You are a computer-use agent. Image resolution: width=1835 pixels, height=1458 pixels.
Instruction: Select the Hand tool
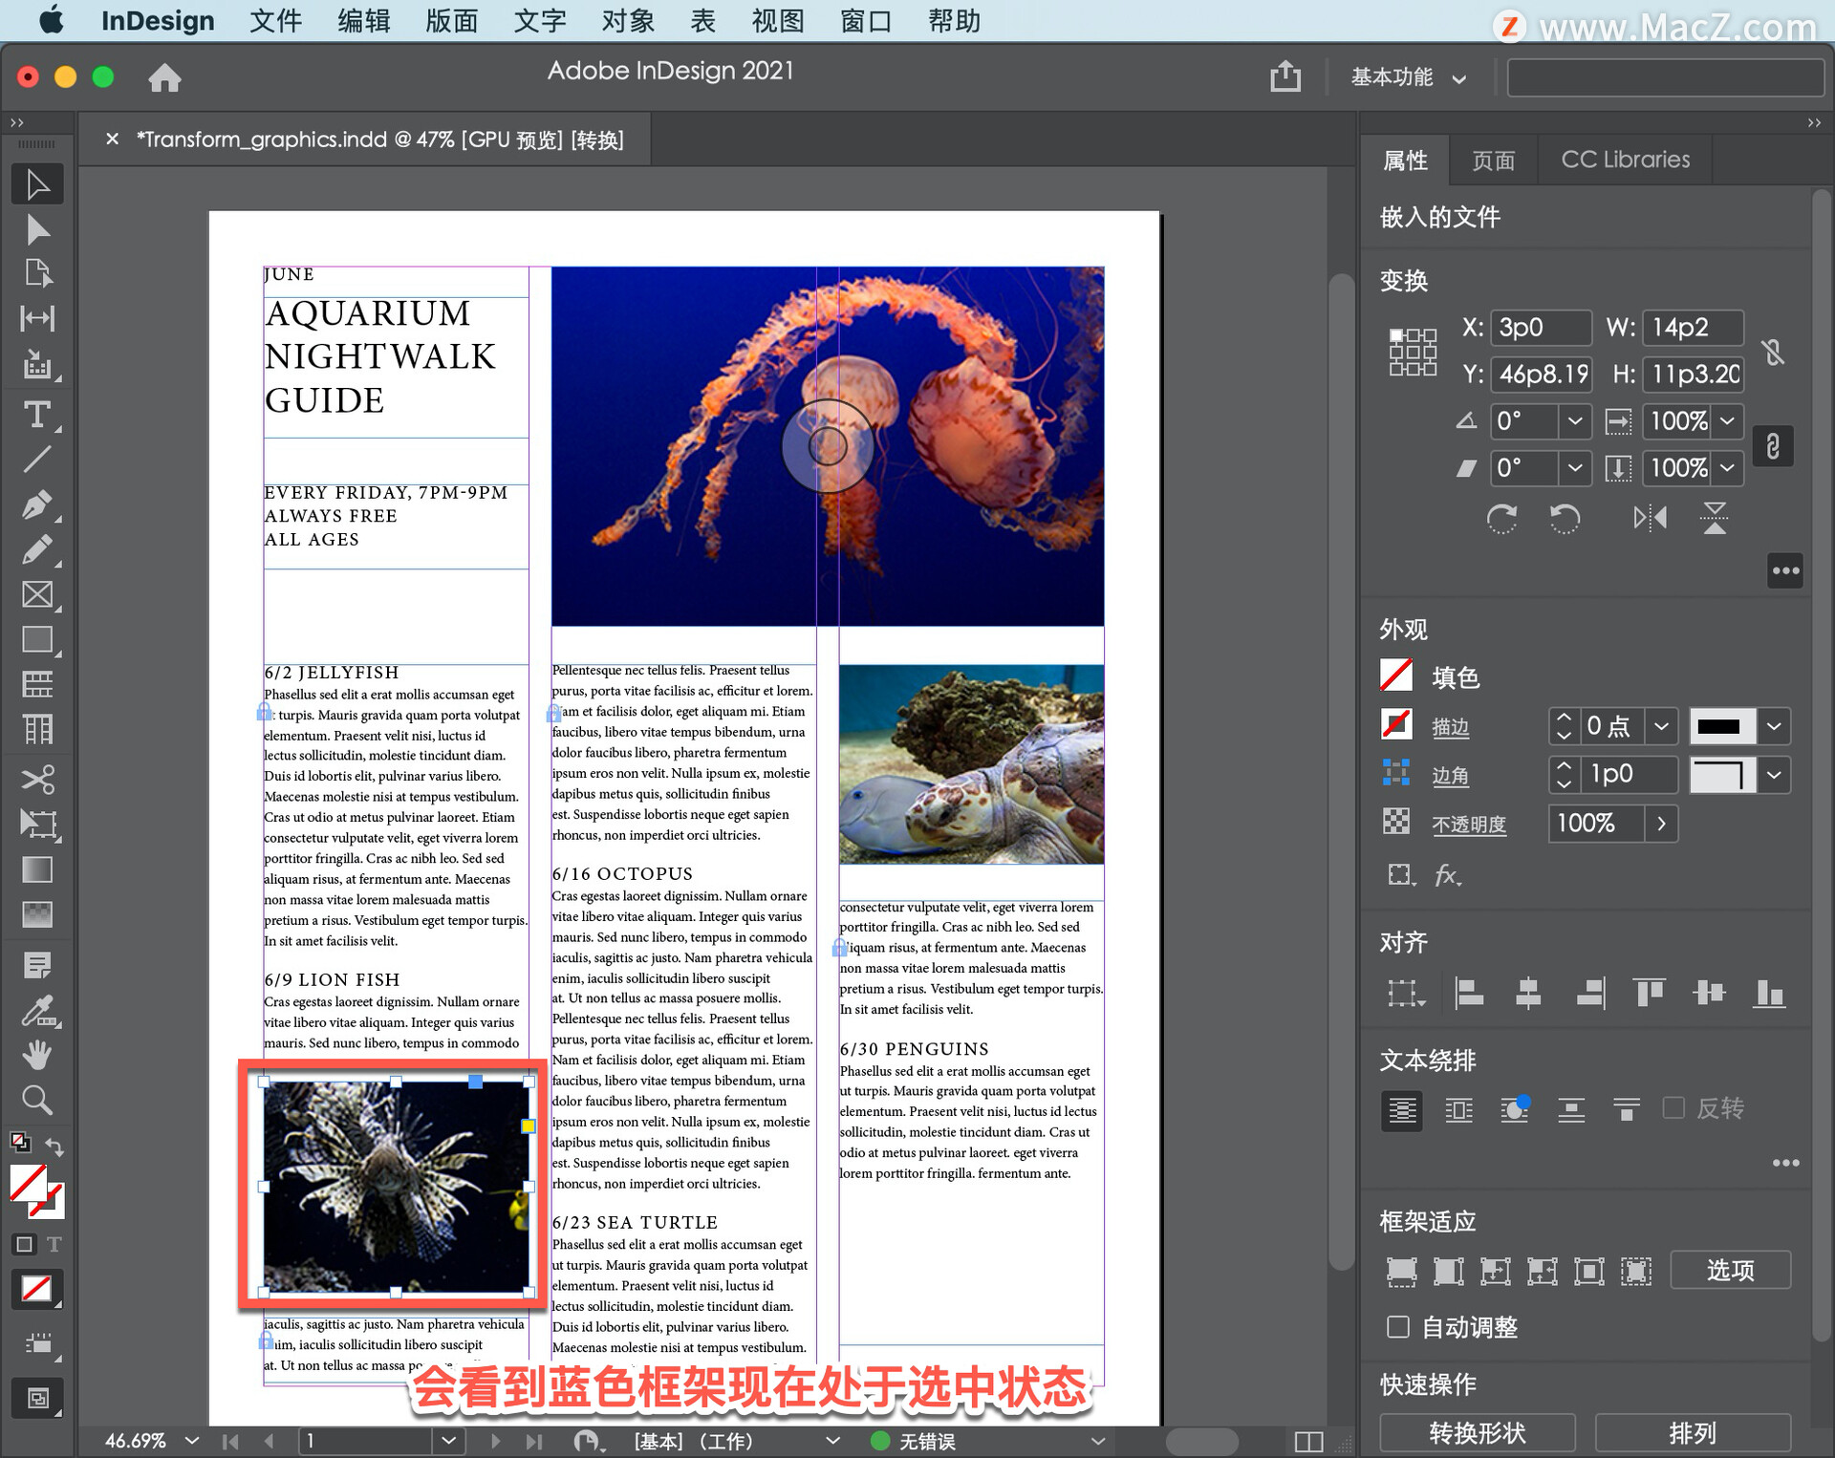click(x=37, y=1055)
